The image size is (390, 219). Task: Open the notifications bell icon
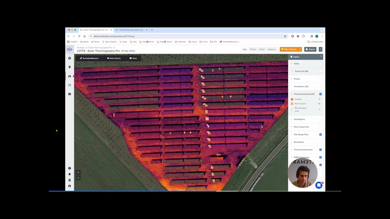(69, 174)
